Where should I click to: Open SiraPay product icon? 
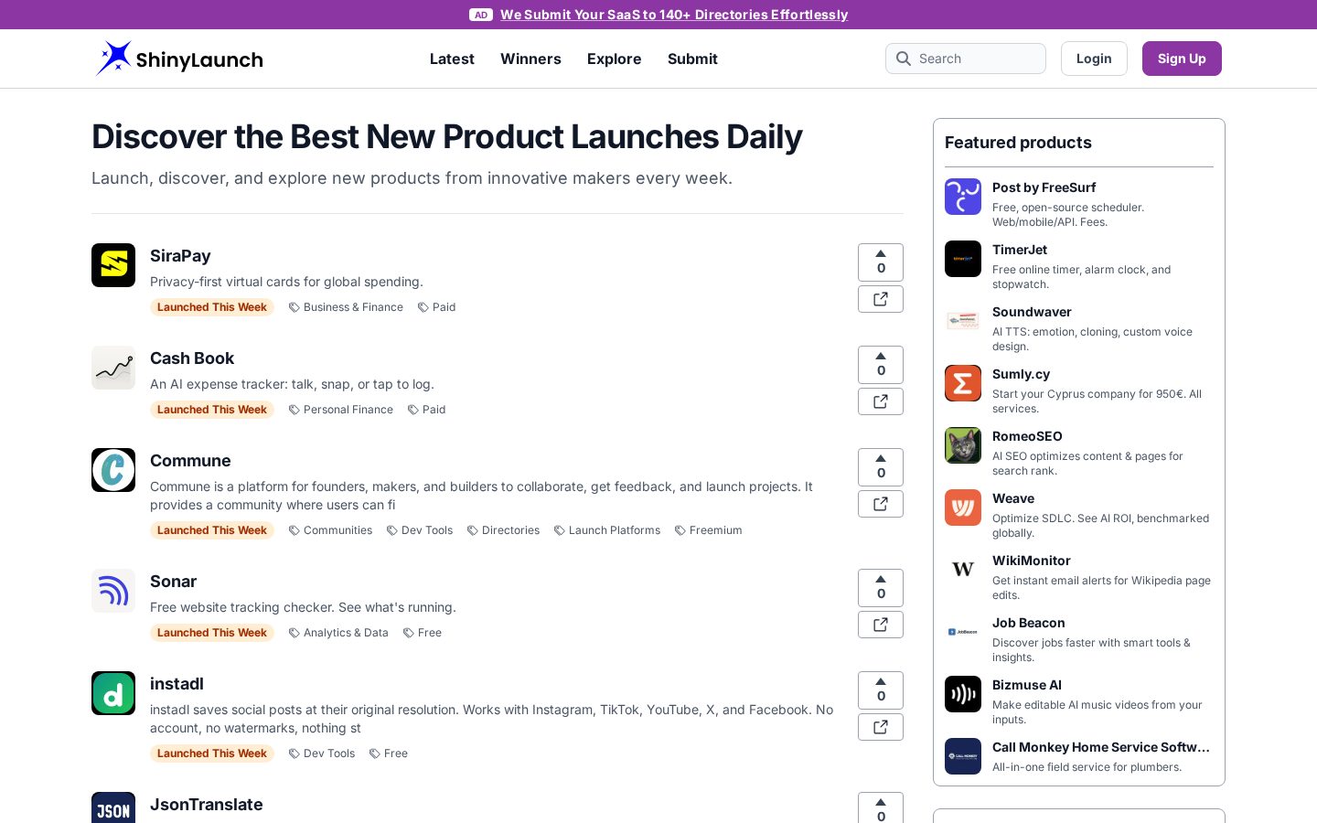[x=113, y=265]
